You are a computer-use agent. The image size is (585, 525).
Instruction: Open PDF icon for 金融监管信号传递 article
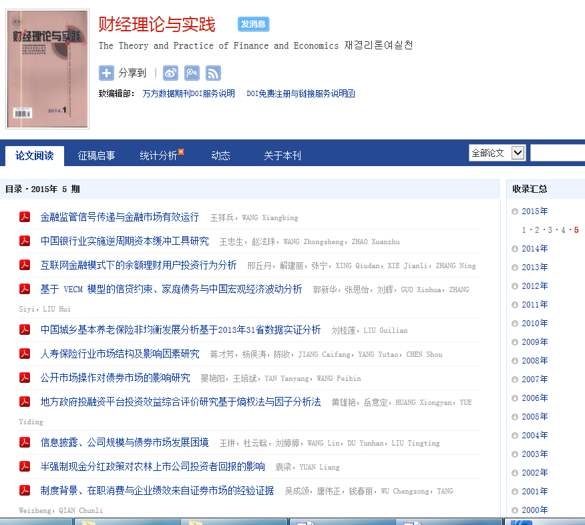[x=25, y=217]
